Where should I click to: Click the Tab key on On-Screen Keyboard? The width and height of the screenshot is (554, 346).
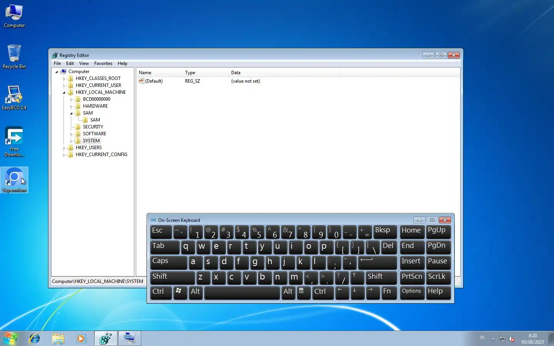click(165, 247)
